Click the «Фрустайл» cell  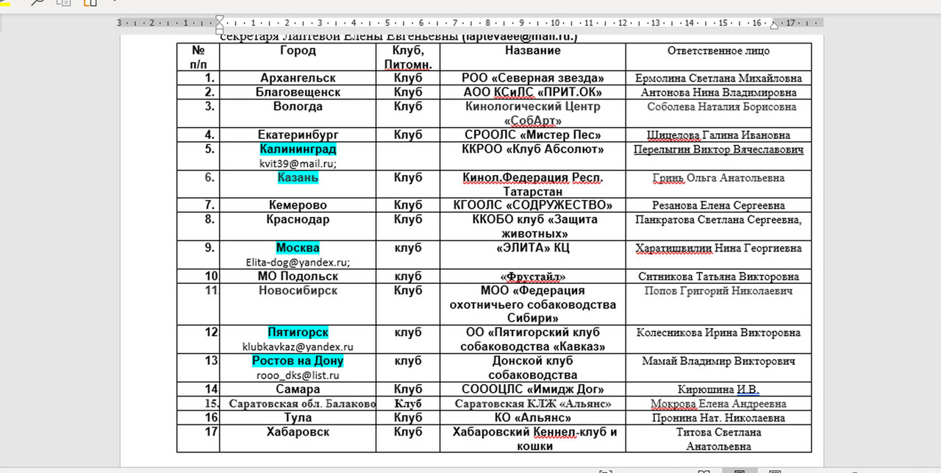533,277
